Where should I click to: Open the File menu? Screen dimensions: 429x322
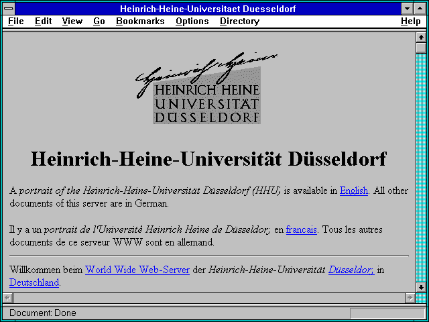pyautogui.click(x=16, y=21)
